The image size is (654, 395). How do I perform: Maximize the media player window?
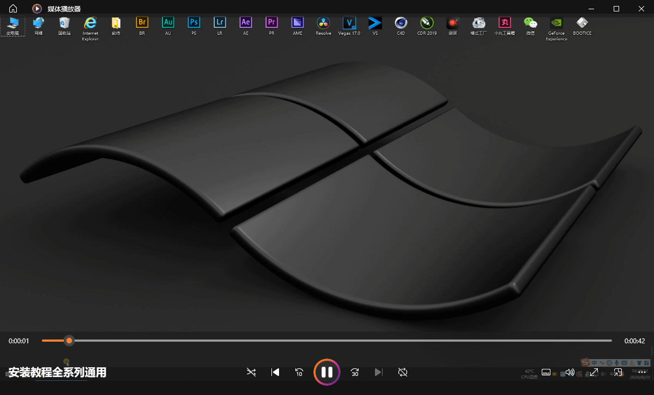(616, 9)
